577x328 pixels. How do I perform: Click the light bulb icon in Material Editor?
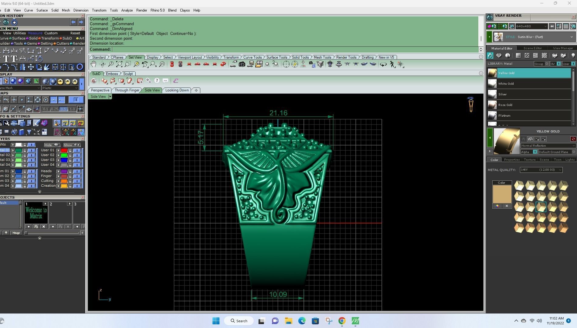pyautogui.click(x=573, y=56)
